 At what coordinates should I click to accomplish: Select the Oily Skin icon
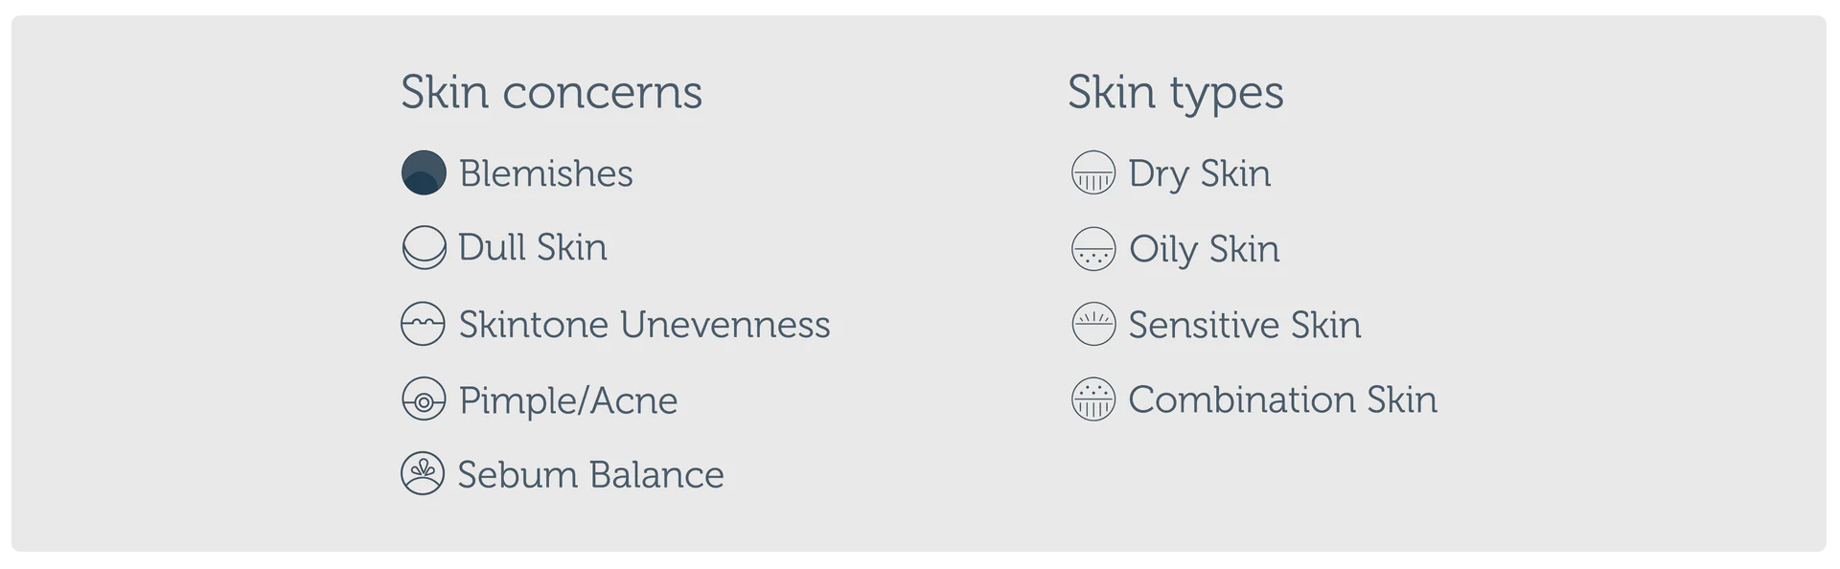pos(1092,249)
